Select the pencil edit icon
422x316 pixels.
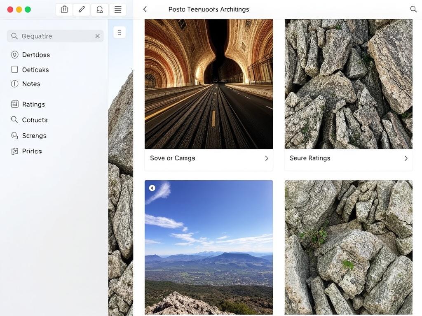click(x=82, y=9)
